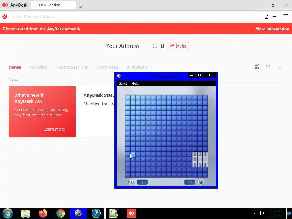The height and width of the screenshot is (219, 292).
Task: Select the Discovered tab
Action: pos(107,67)
